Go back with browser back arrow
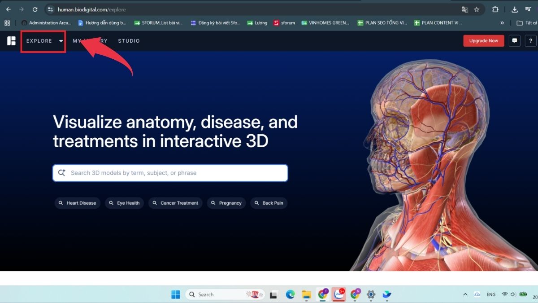The height and width of the screenshot is (303, 538). 9,9
